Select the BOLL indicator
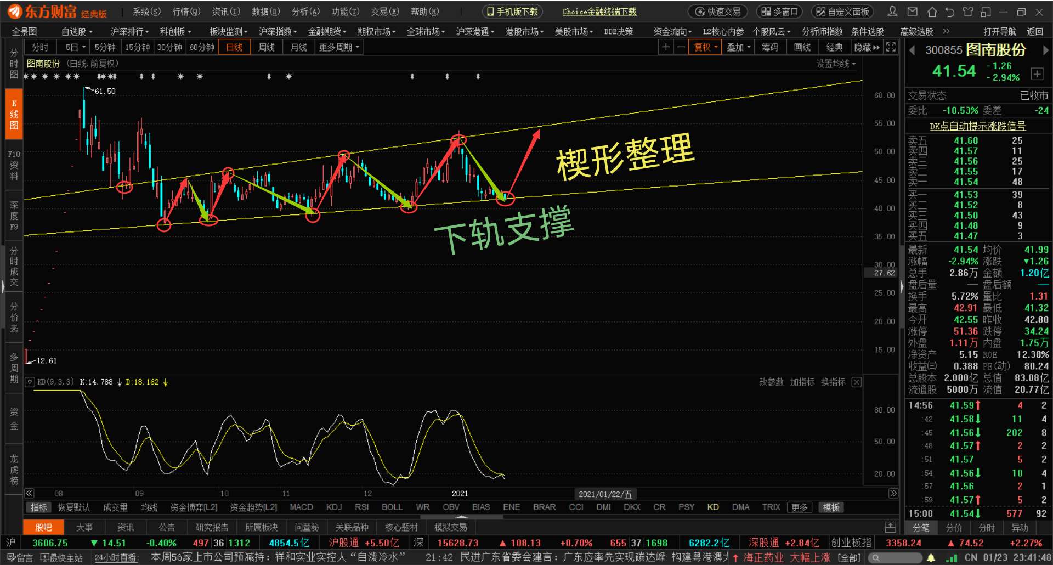This screenshot has height=565, width=1053. pyautogui.click(x=392, y=507)
